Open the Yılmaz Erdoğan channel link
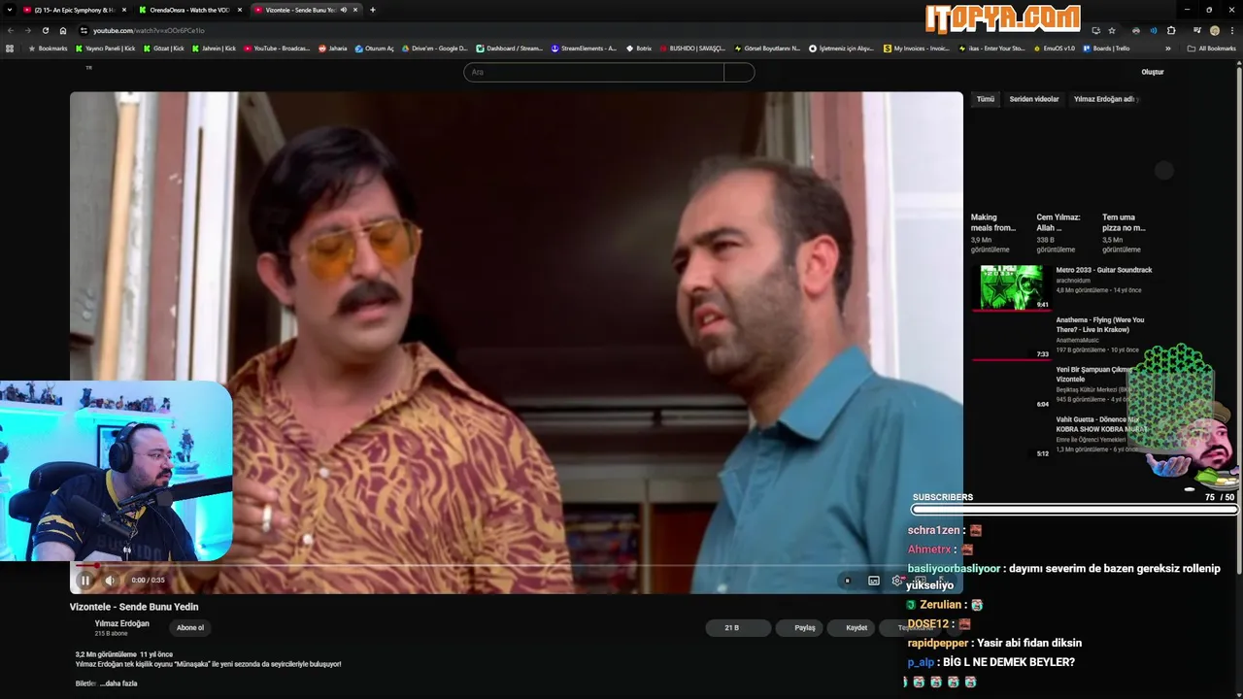Screen dimensions: 1243x699 pyautogui.click(x=122, y=623)
